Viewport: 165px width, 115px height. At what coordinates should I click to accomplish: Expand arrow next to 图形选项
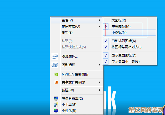[100, 65]
